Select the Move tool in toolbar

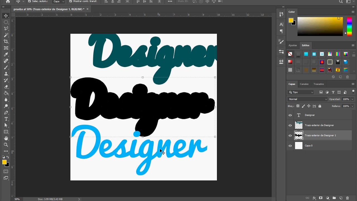[6, 16]
